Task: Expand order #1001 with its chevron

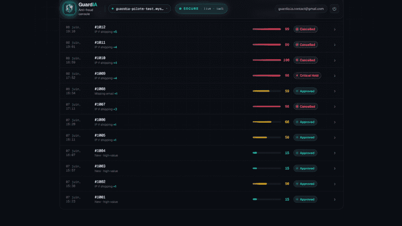Action: point(335,199)
